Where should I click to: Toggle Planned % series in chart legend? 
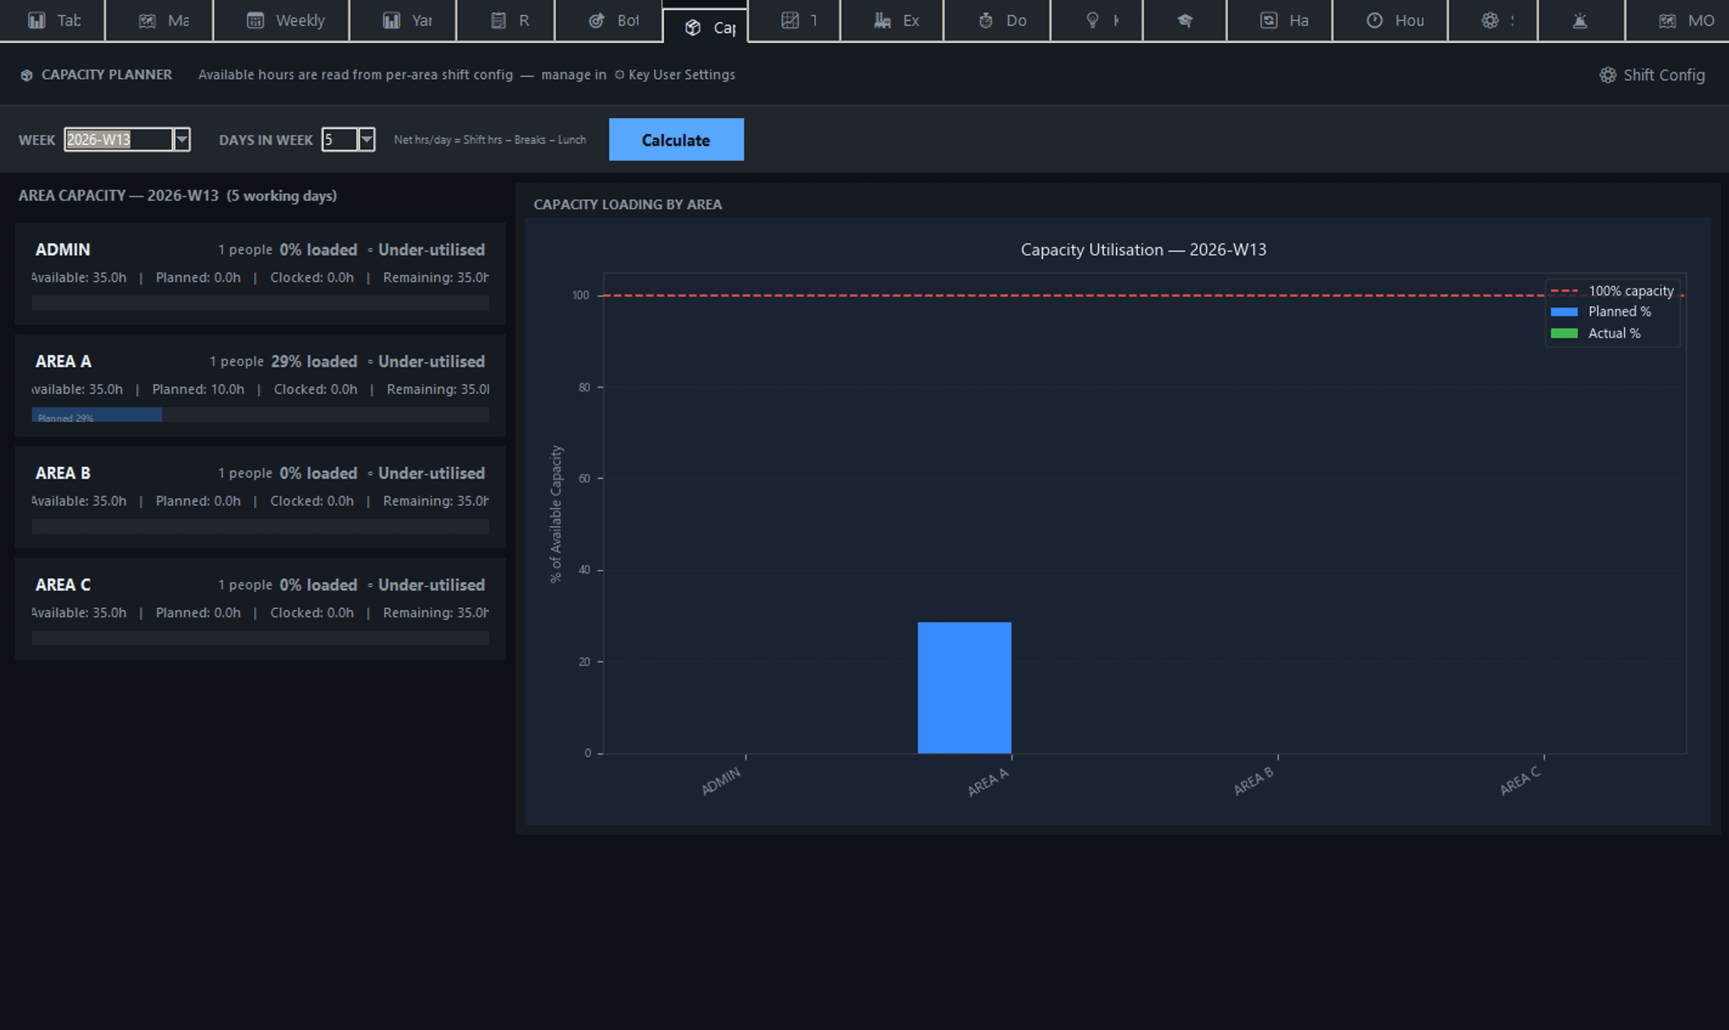pos(1601,312)
